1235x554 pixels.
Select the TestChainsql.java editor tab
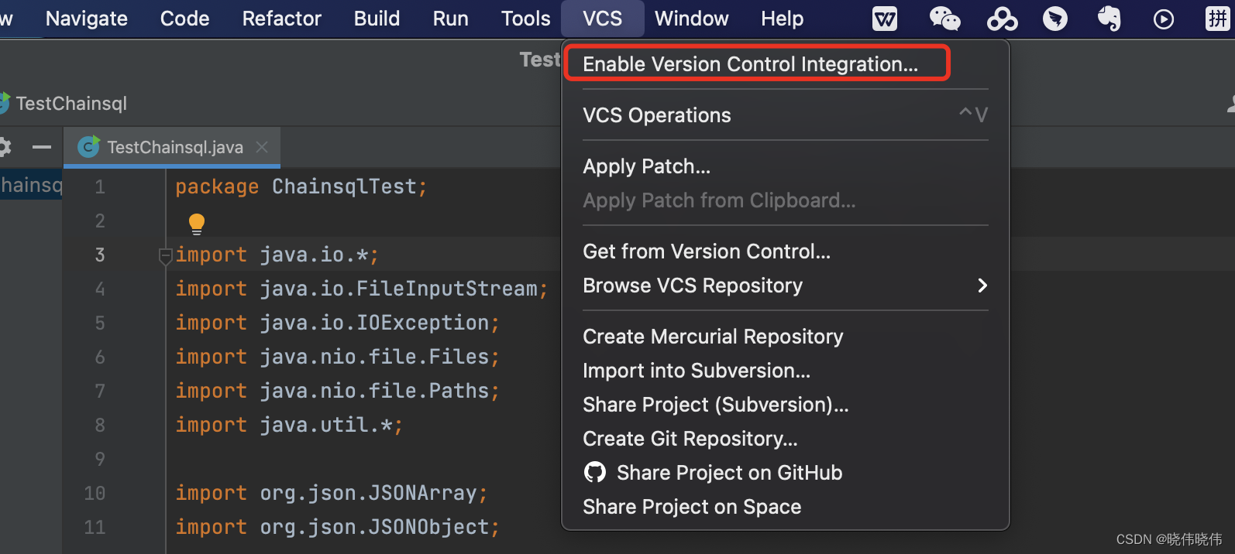174,147
